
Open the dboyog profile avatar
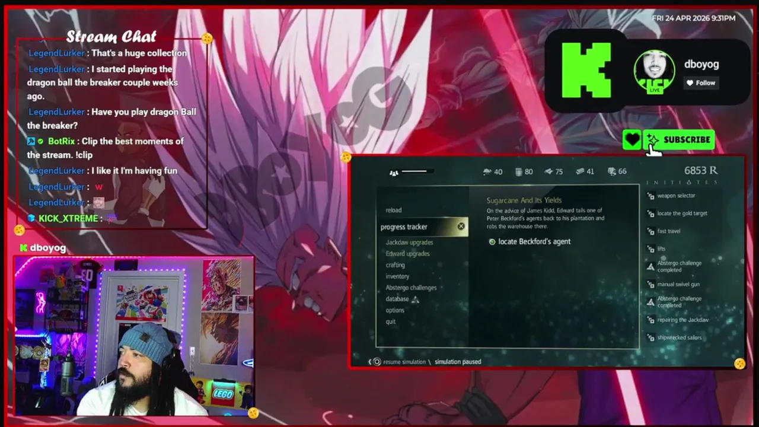point(654,72)
